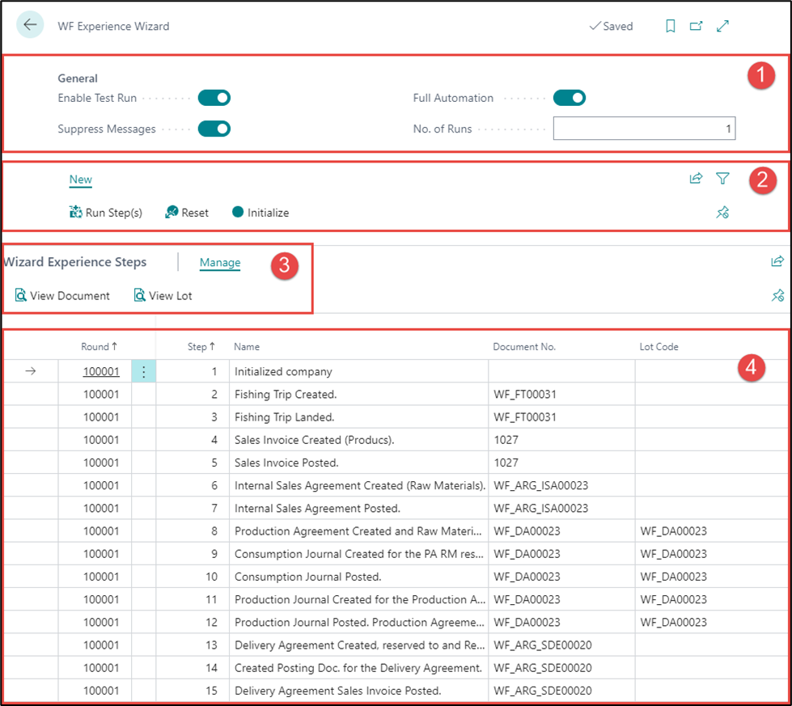Click the filter funnel icon
Screen dimensions: 792x706
click(x=722, y=179)
